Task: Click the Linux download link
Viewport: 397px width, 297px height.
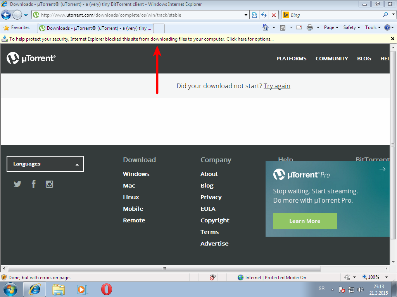Action: tap(131, 197)
